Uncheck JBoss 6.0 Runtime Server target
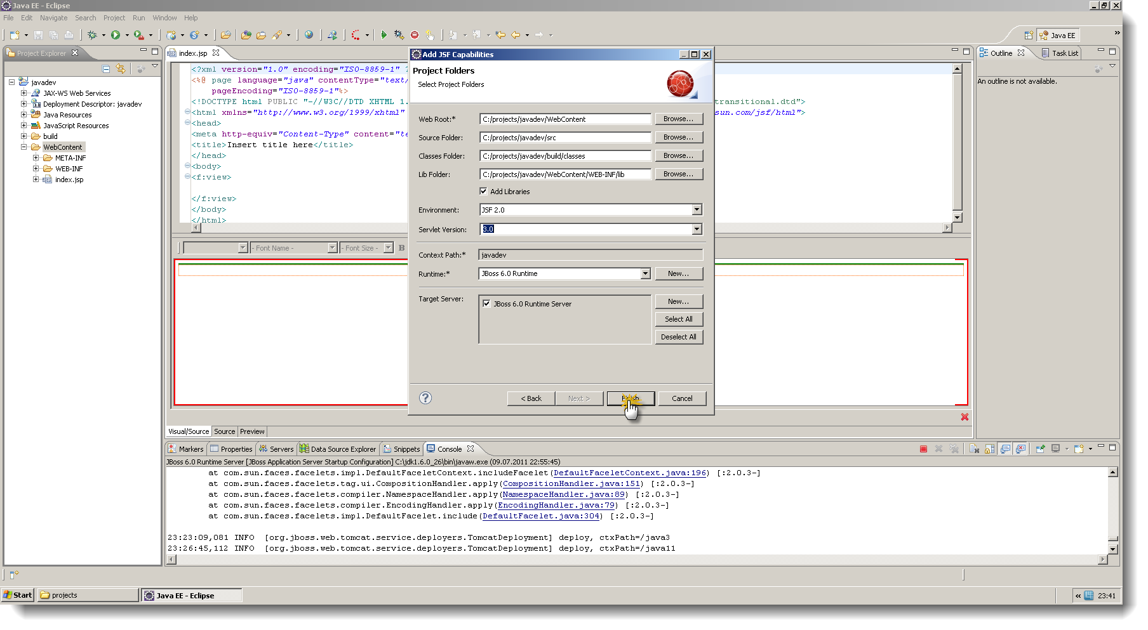 tap(486, 303)
